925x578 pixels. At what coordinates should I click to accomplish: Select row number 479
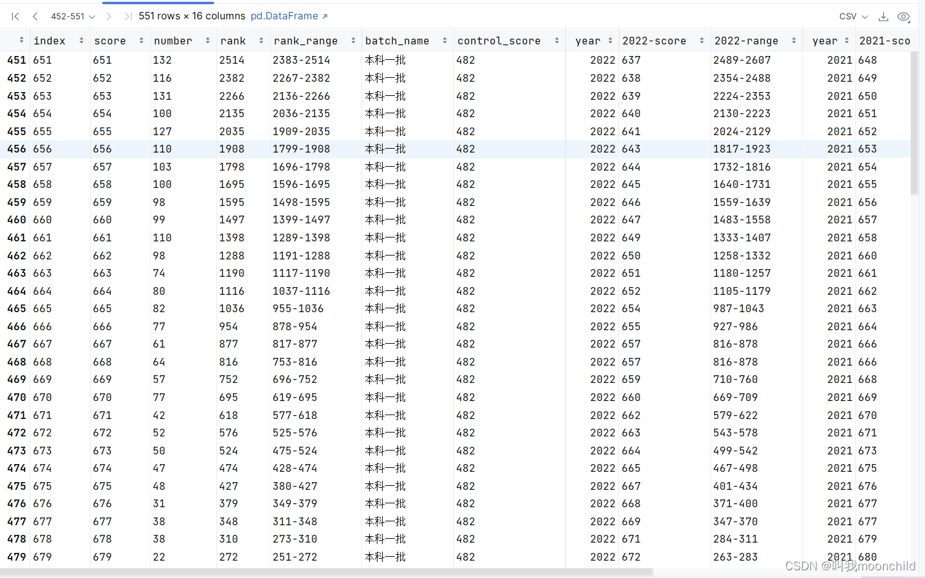pyautogui.click(x=17, y=557)
